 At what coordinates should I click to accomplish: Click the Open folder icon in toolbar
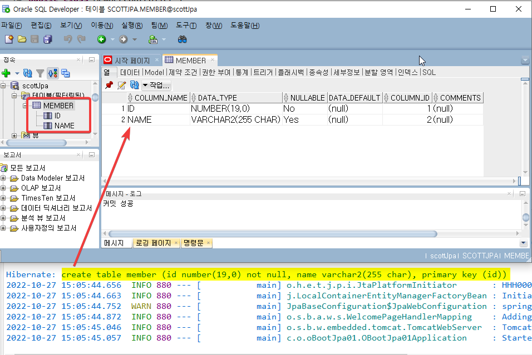(22, 39)
